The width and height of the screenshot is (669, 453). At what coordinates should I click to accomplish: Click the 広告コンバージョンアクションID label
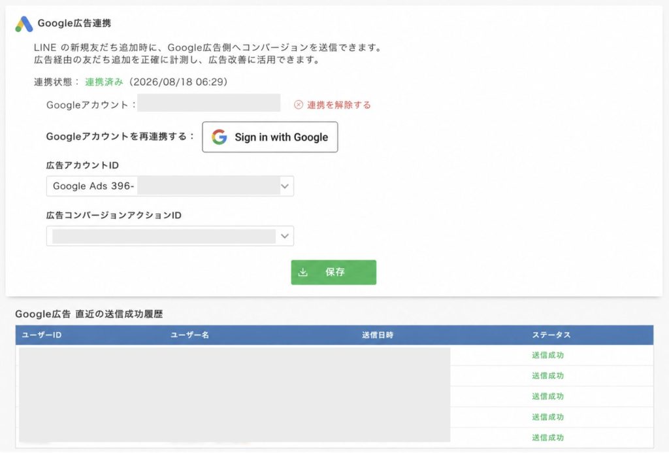point(114,215)
